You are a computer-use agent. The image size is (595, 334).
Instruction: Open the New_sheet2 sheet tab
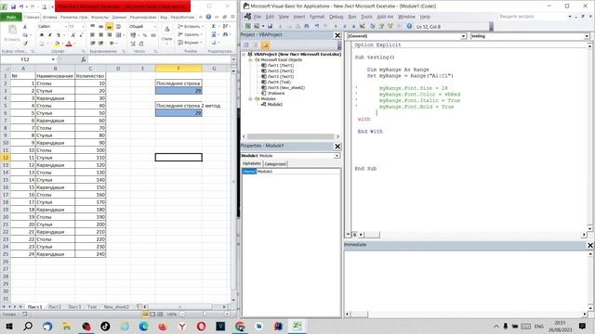[x=116, y=307]
